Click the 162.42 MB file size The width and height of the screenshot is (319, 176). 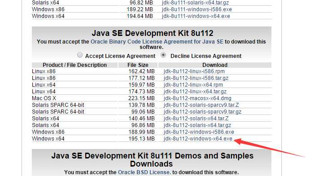142,71
